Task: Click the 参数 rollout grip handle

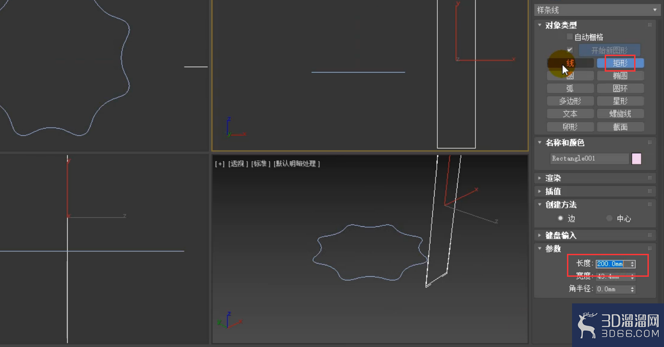Action: [650, 249]
